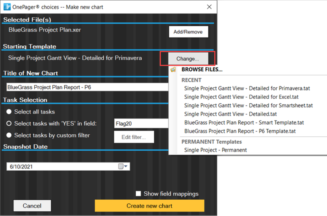Select Detailed for Smartsheet.tat template

[249, 105]
